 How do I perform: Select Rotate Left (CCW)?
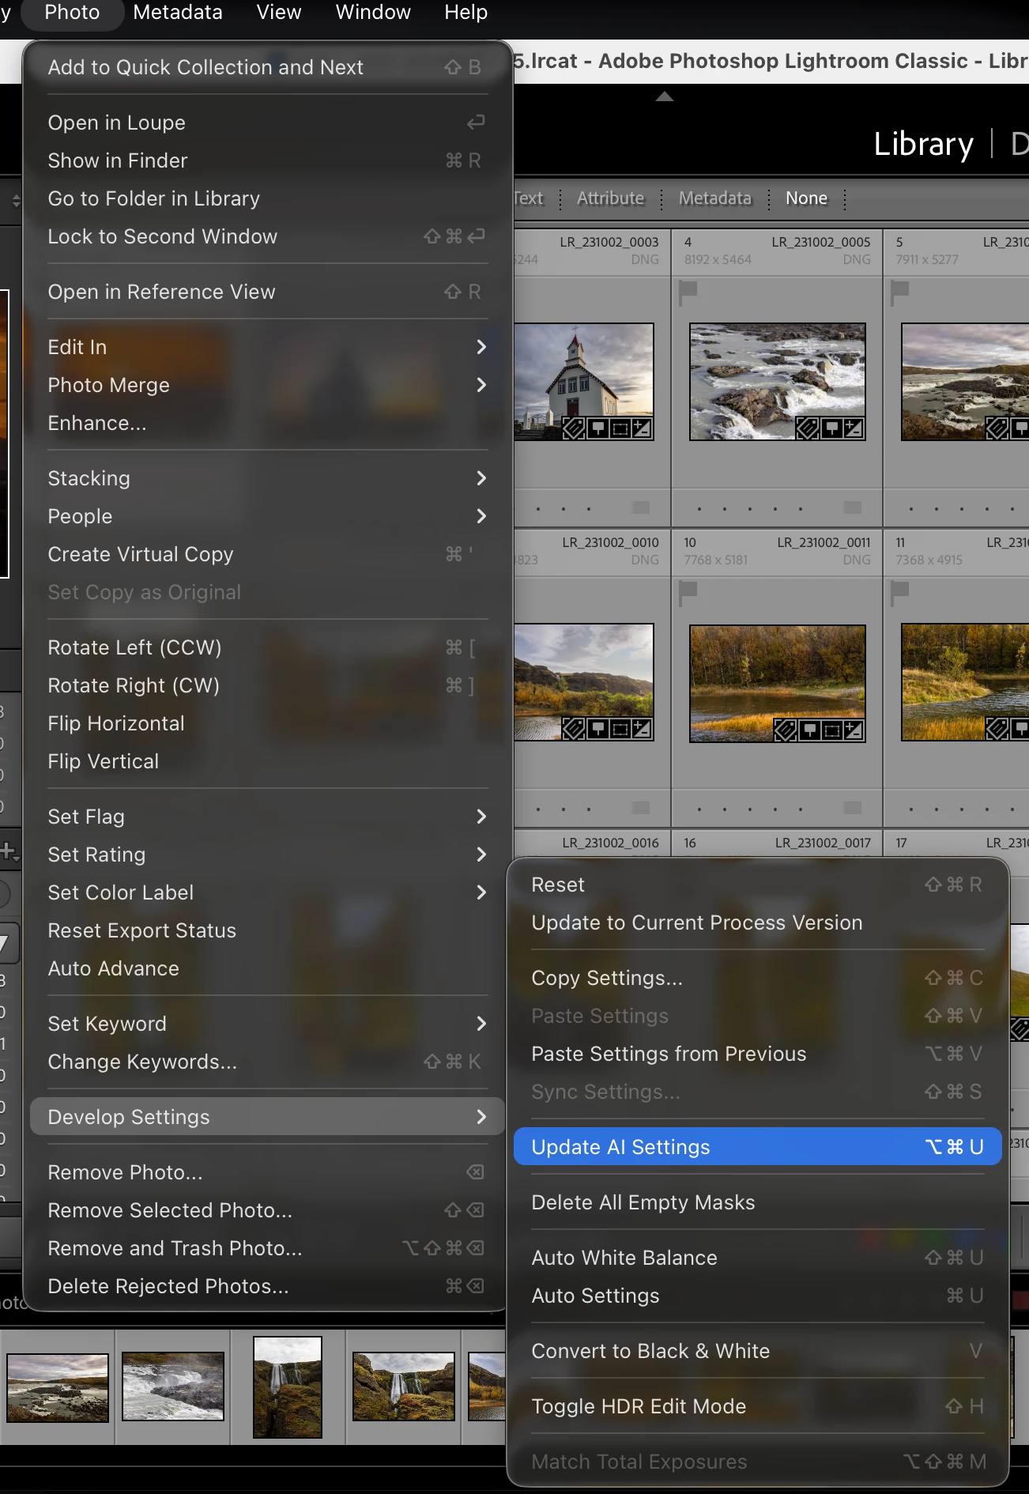pos(267,647)
